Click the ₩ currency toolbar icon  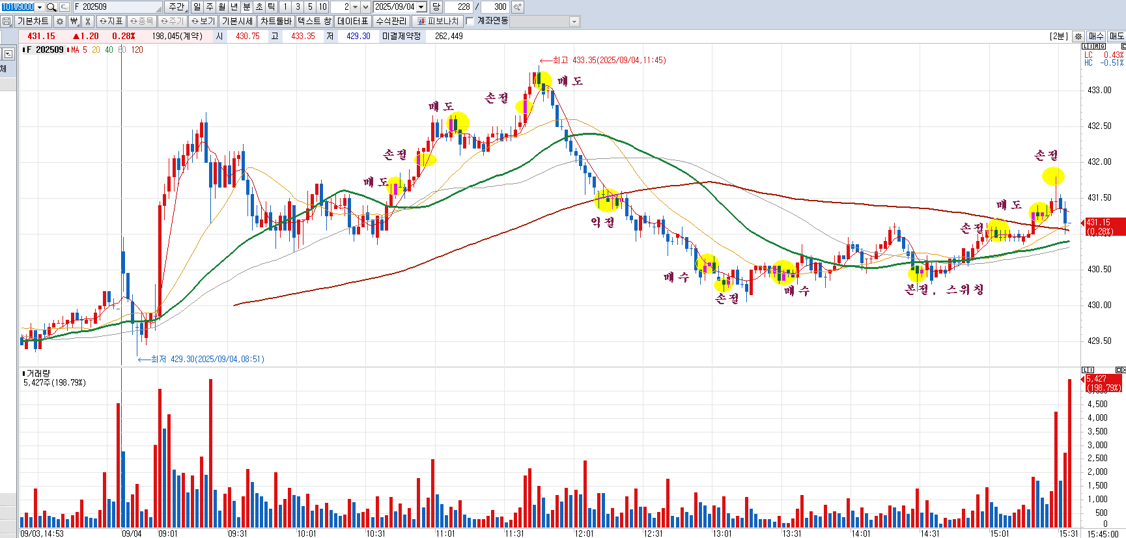click(x=74, y=21)
